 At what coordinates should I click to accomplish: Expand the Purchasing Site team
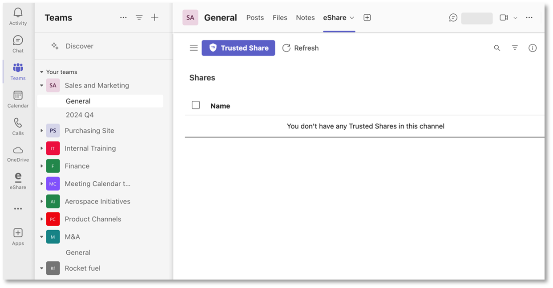(42, 131)
